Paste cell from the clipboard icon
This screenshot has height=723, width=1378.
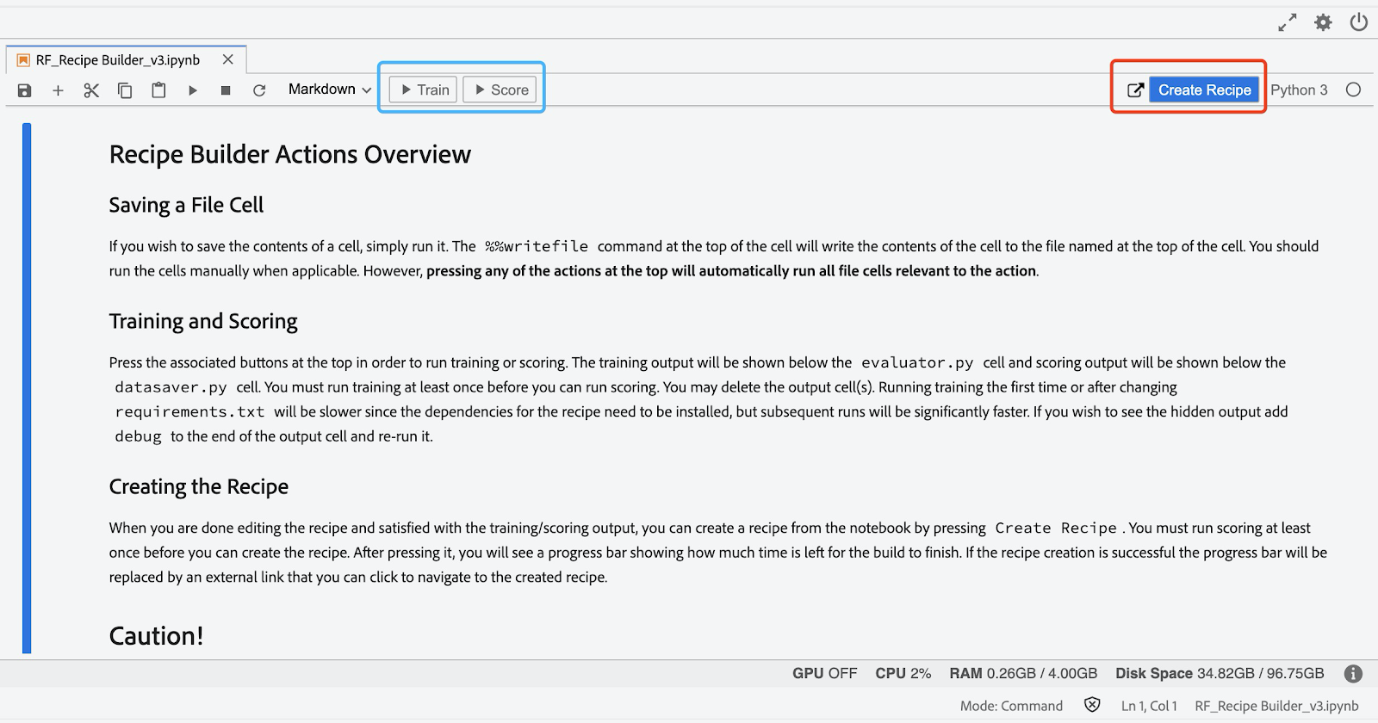point(158,90)
